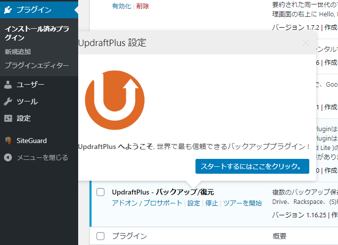338x245 pixels.
Task: Click the Tools wrench icon
Action: tap(8, 101)
